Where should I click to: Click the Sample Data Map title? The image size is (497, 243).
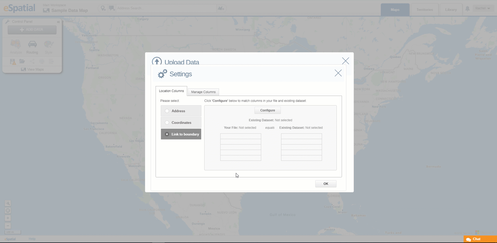pos(70,11)
